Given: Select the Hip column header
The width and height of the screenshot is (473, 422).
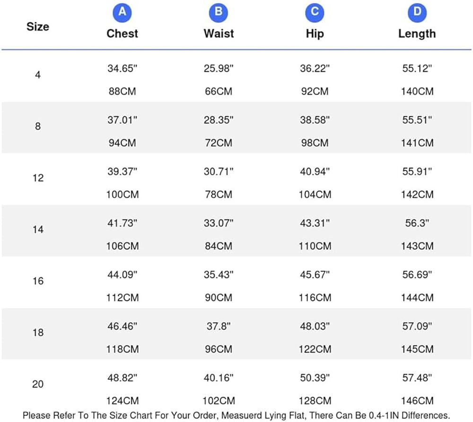Looking at the screenshot, I should pos(315,34).
